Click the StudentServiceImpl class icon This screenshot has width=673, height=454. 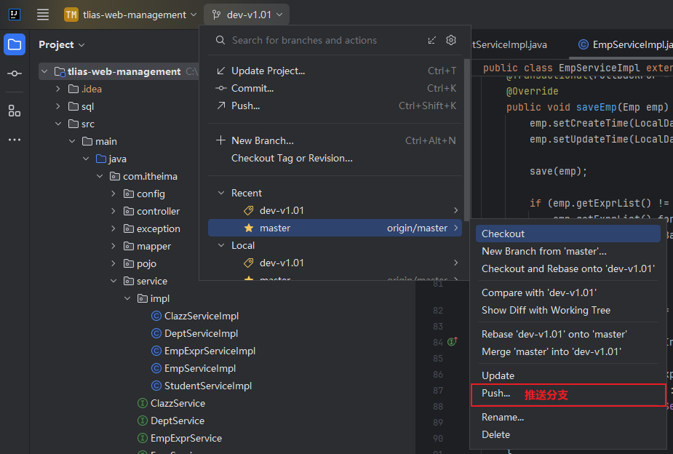click(156, 386)
